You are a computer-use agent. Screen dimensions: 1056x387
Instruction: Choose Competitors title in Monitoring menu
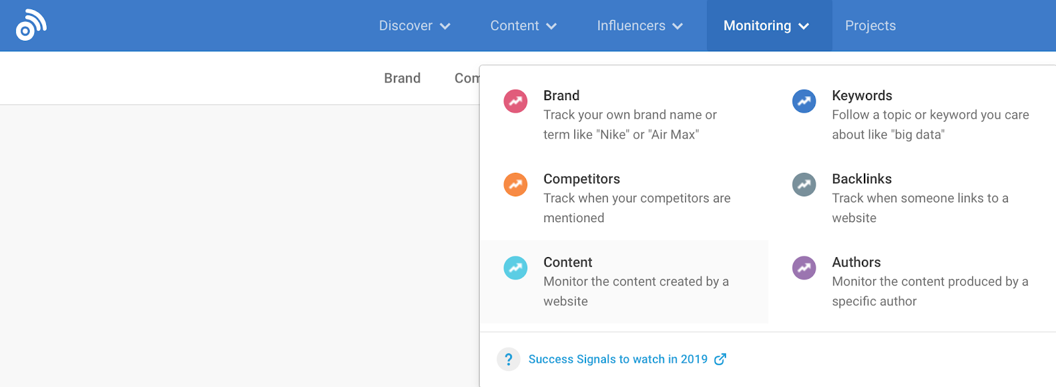pos(581,179)
